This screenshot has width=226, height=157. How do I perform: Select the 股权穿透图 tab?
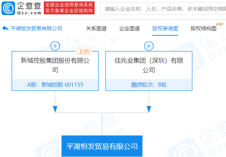tap(165, 28)
